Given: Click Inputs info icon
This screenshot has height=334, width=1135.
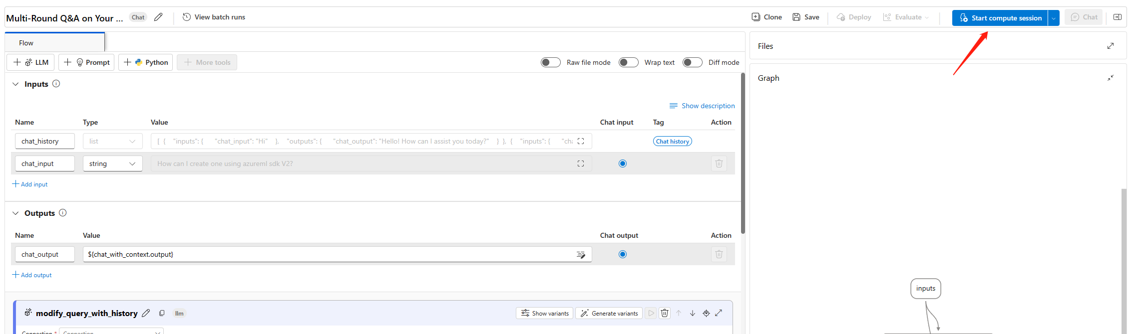Looking at the screenshot, I should 56,84.
